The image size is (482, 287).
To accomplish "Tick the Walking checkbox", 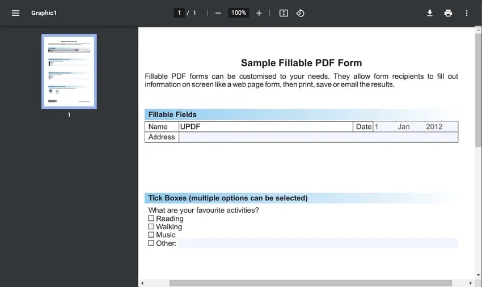I will pos(151,226).
